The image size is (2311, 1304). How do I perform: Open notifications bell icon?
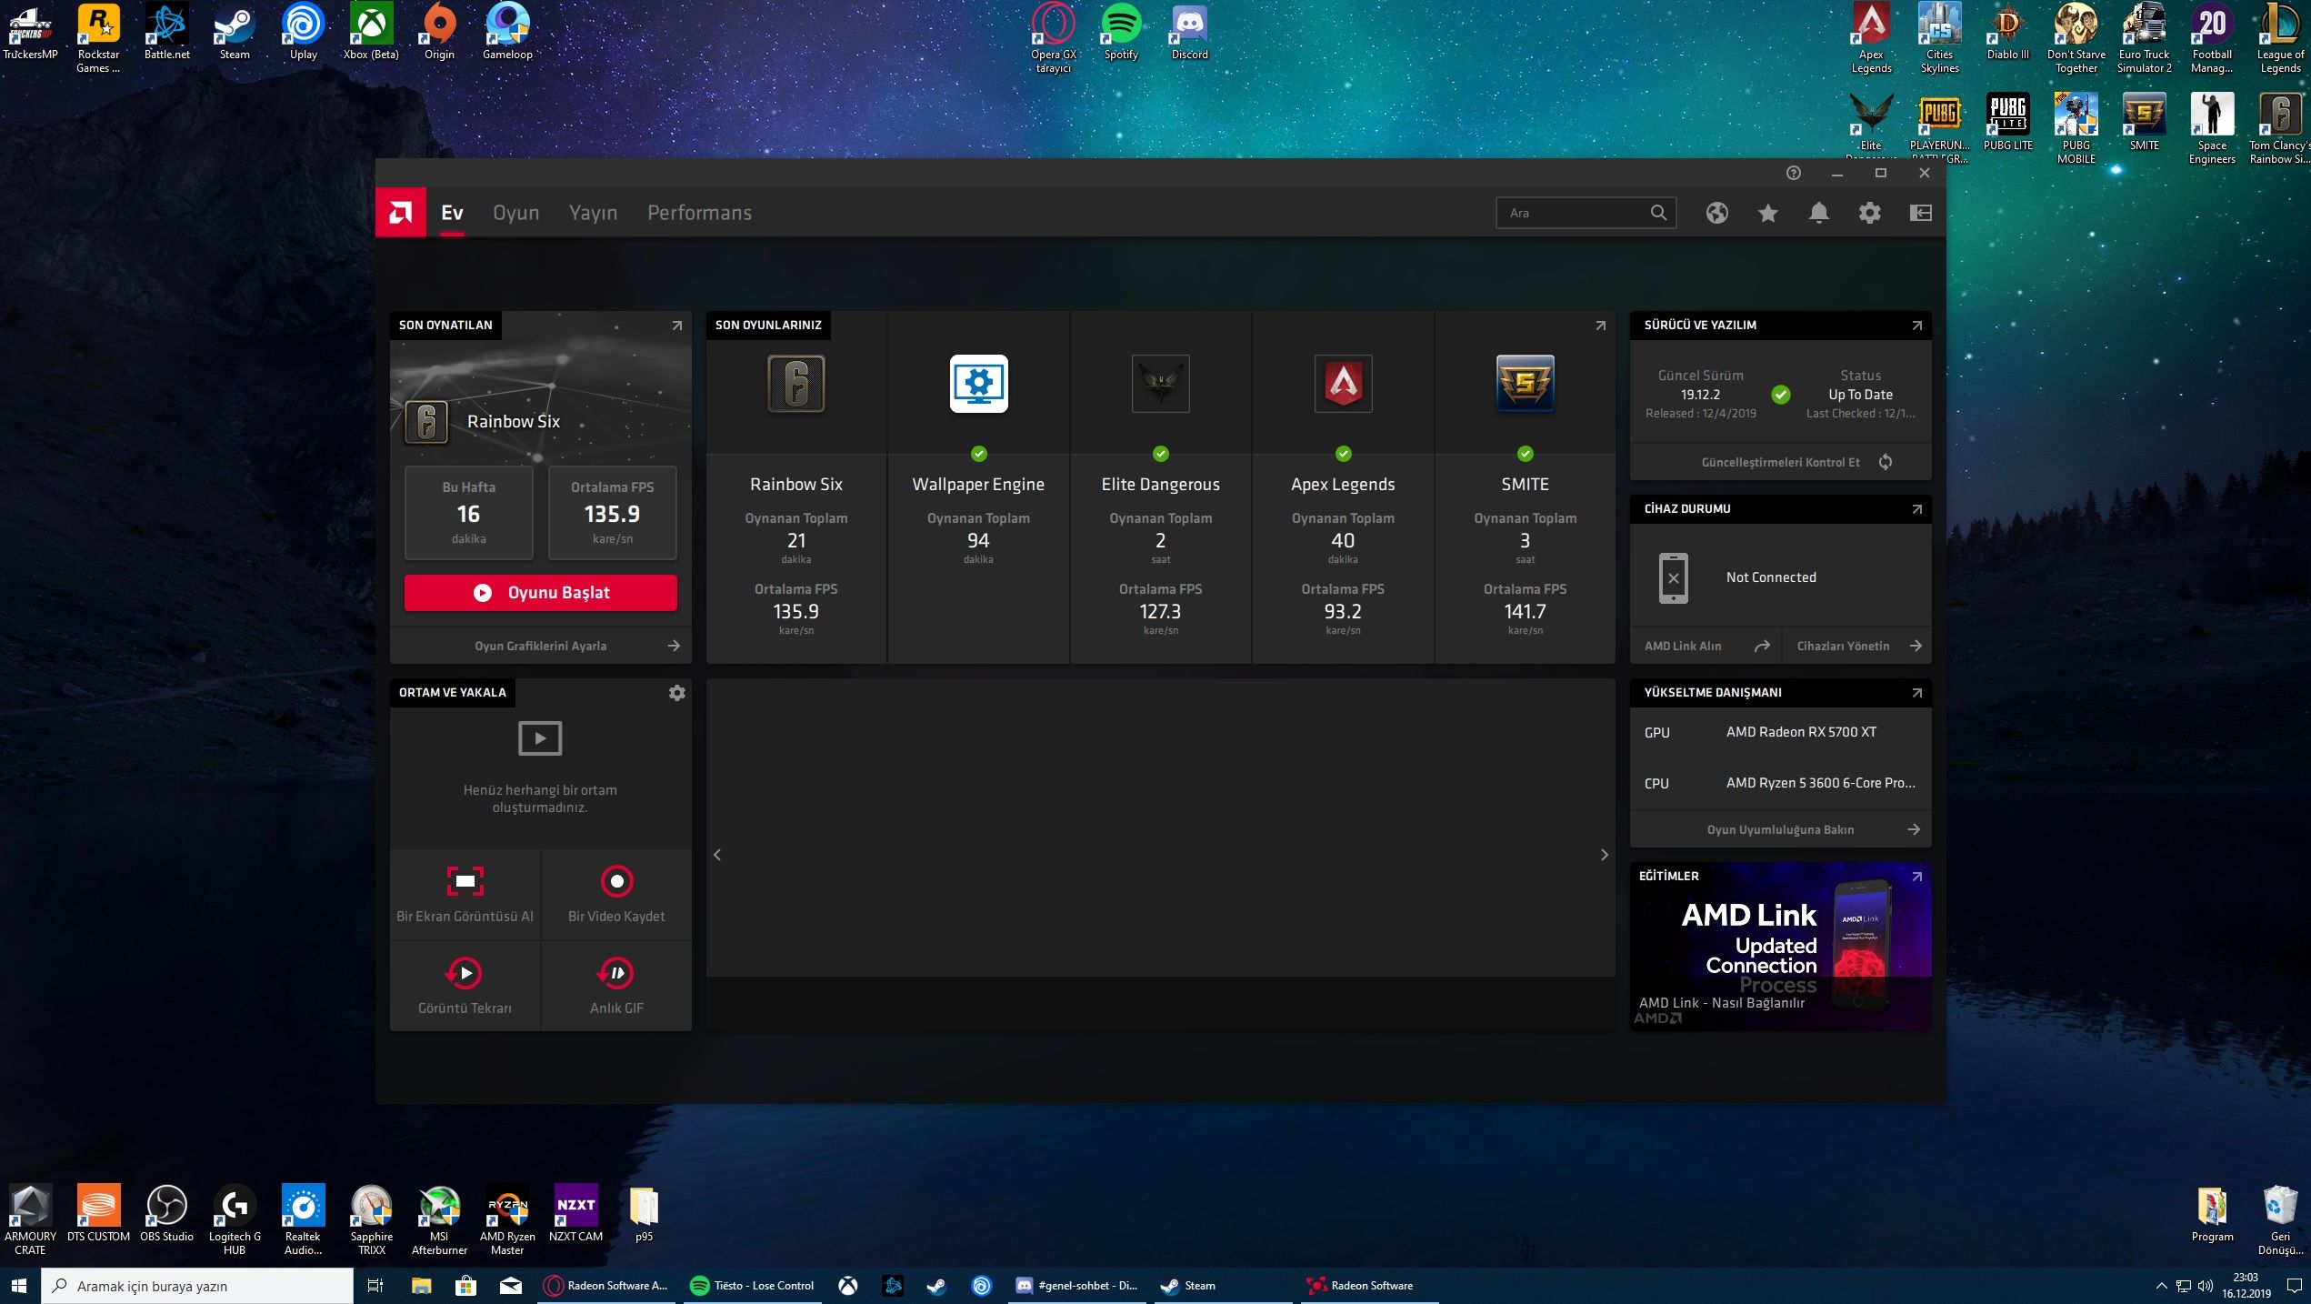[1818, 213]
